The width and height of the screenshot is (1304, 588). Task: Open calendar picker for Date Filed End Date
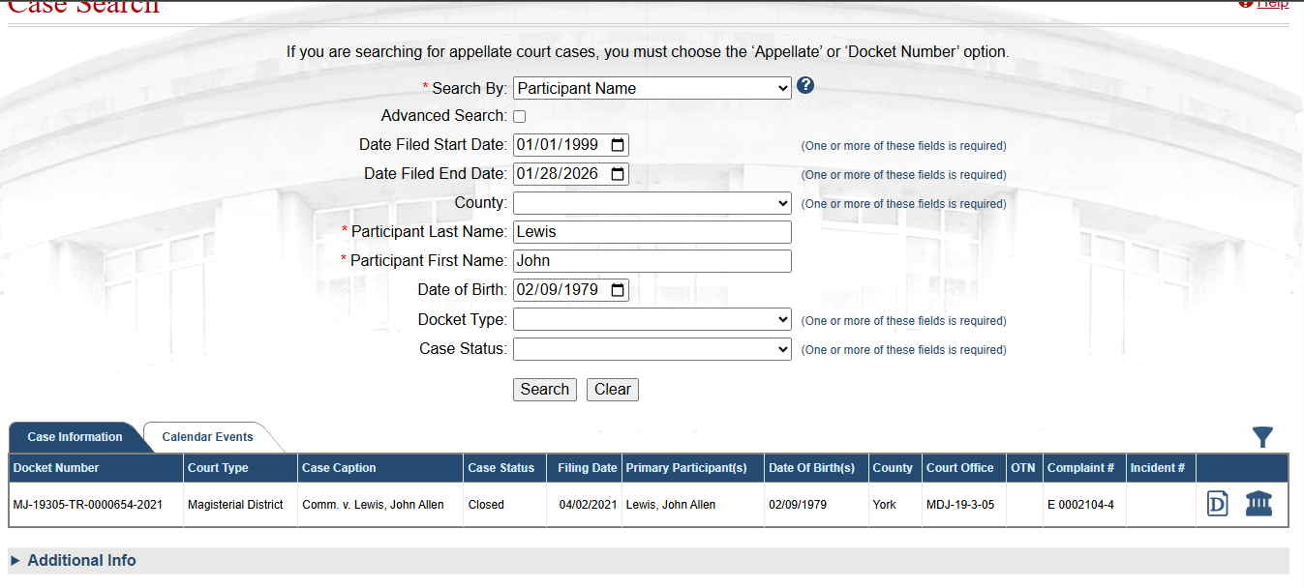click(x=618, y=174)
